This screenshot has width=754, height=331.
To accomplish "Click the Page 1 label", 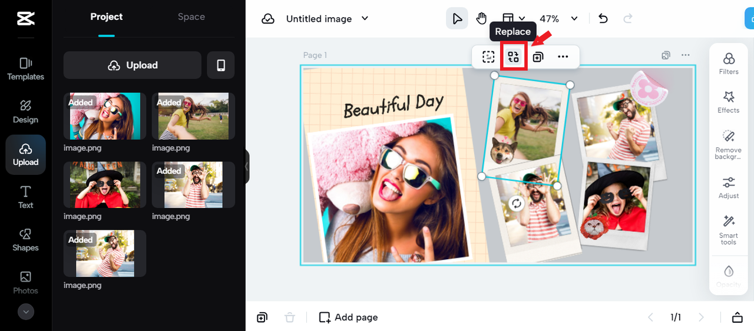I will [315, 55].
